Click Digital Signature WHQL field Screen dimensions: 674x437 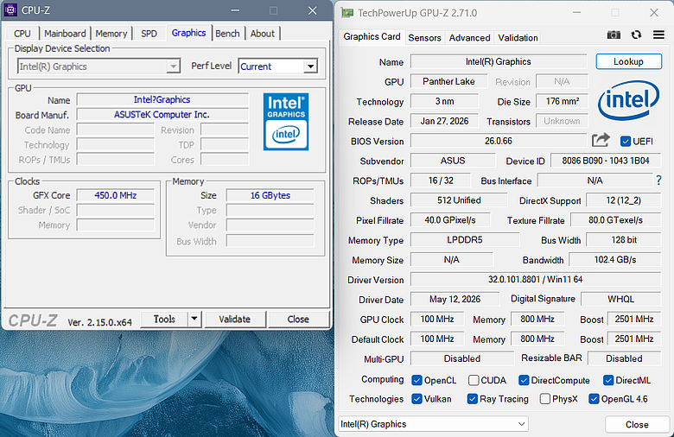pyautogui.click(x=620, y=299)
